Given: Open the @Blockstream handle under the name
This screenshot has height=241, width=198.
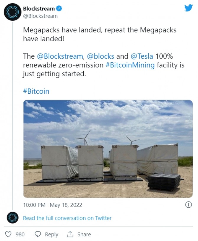Looking at the screenshot, I should (x=40, y=16).
